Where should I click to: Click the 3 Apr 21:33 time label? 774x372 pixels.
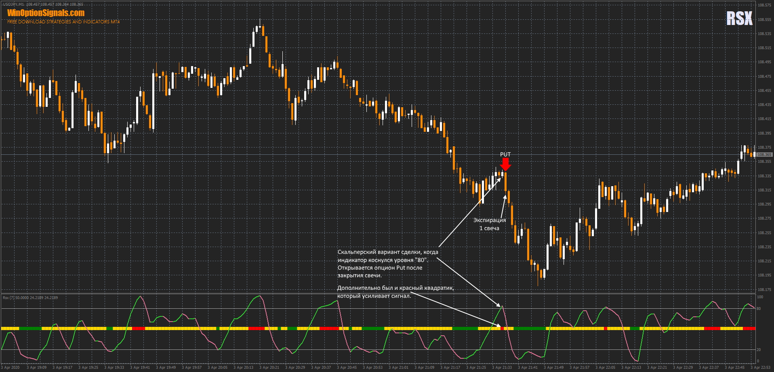502,368
